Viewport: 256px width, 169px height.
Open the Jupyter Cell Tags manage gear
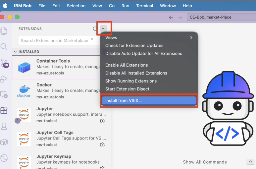click(102, 145)
